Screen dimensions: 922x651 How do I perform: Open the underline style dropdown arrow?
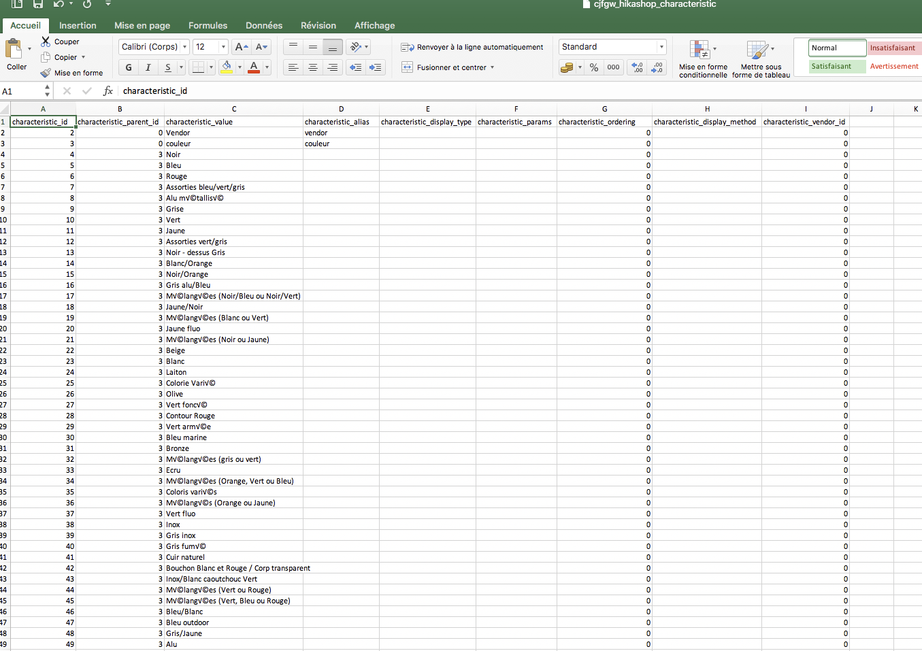click(181, 67)
